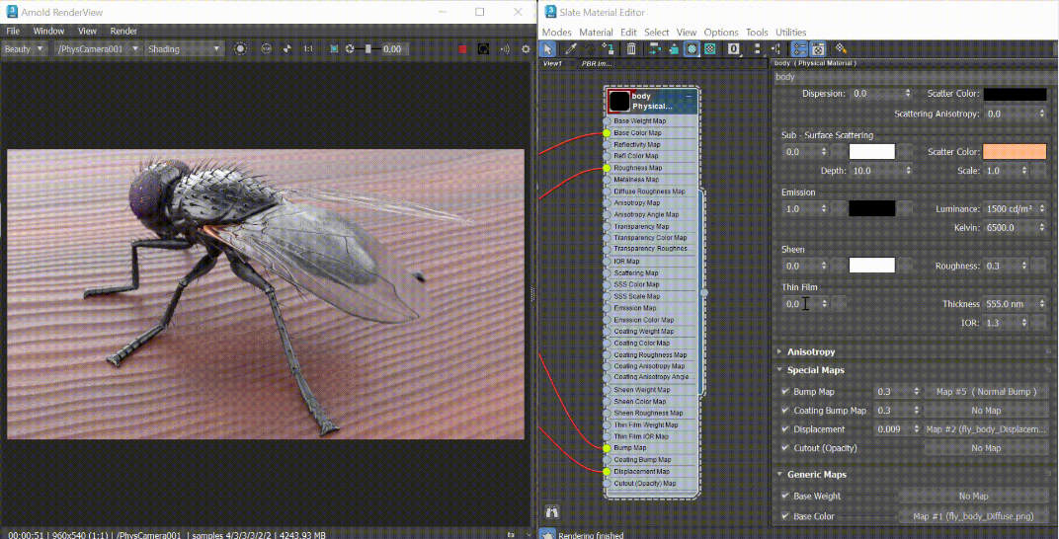Toggle the Base Color map checkbox
The height and width of the screenshot is (539, 1059).
[x=785, y=516]
